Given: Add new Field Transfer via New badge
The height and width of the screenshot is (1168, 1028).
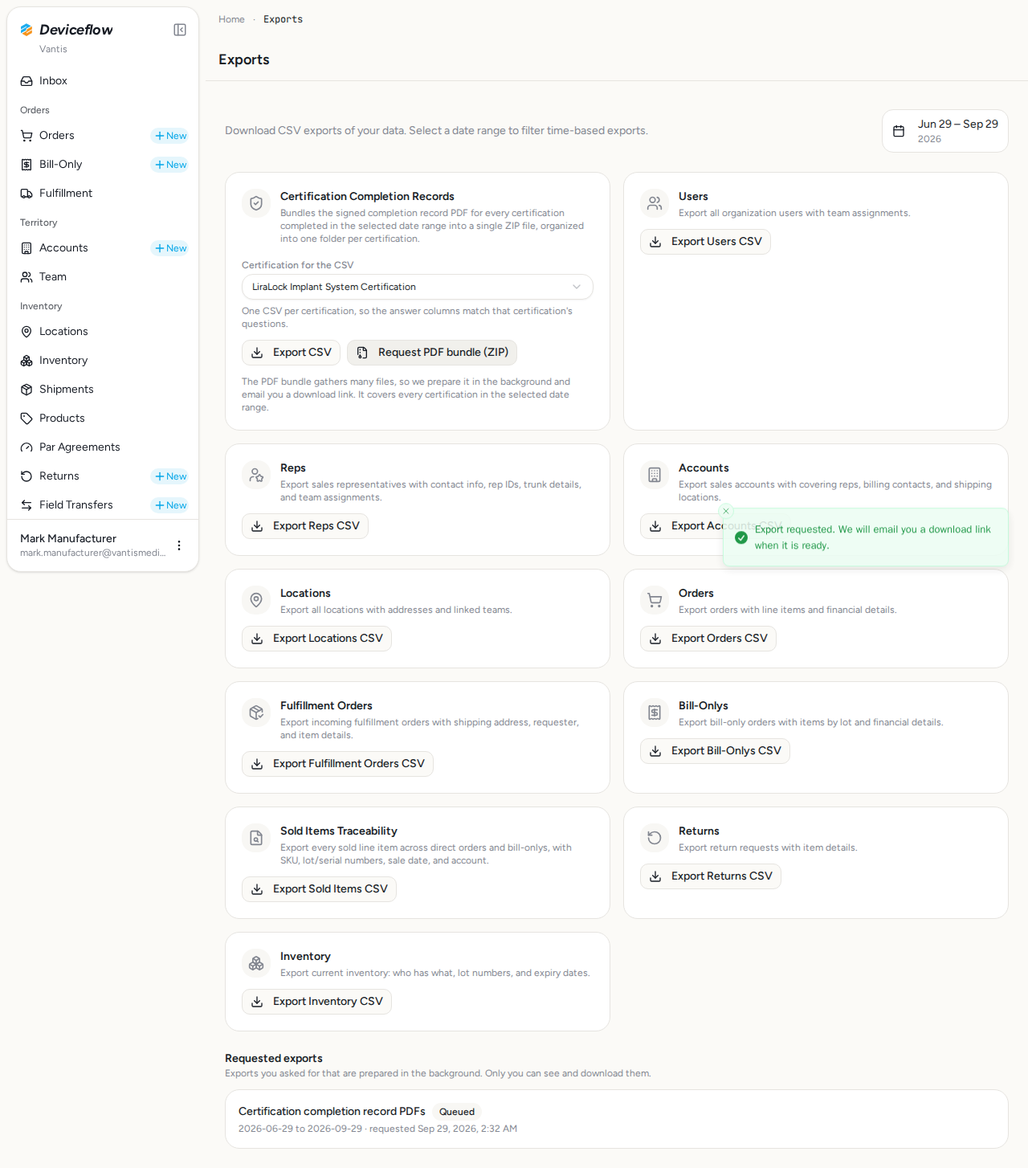Looking at the screenshot, I should 170,505.
